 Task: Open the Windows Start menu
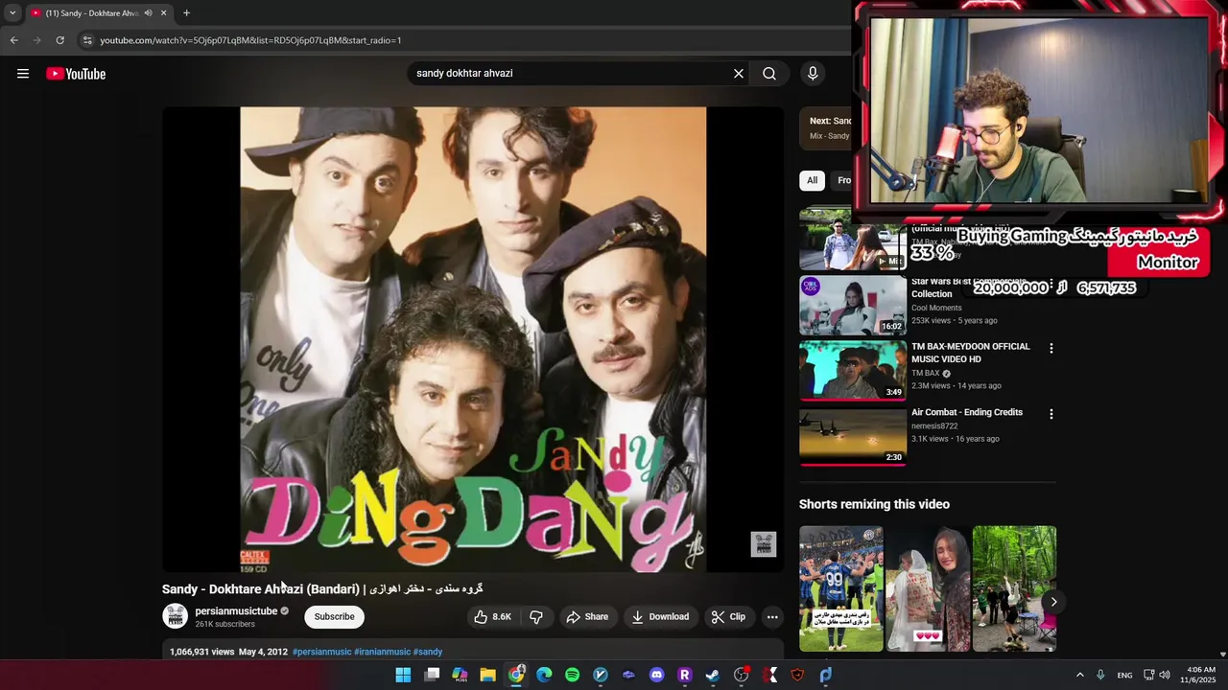tap(403, 675)
